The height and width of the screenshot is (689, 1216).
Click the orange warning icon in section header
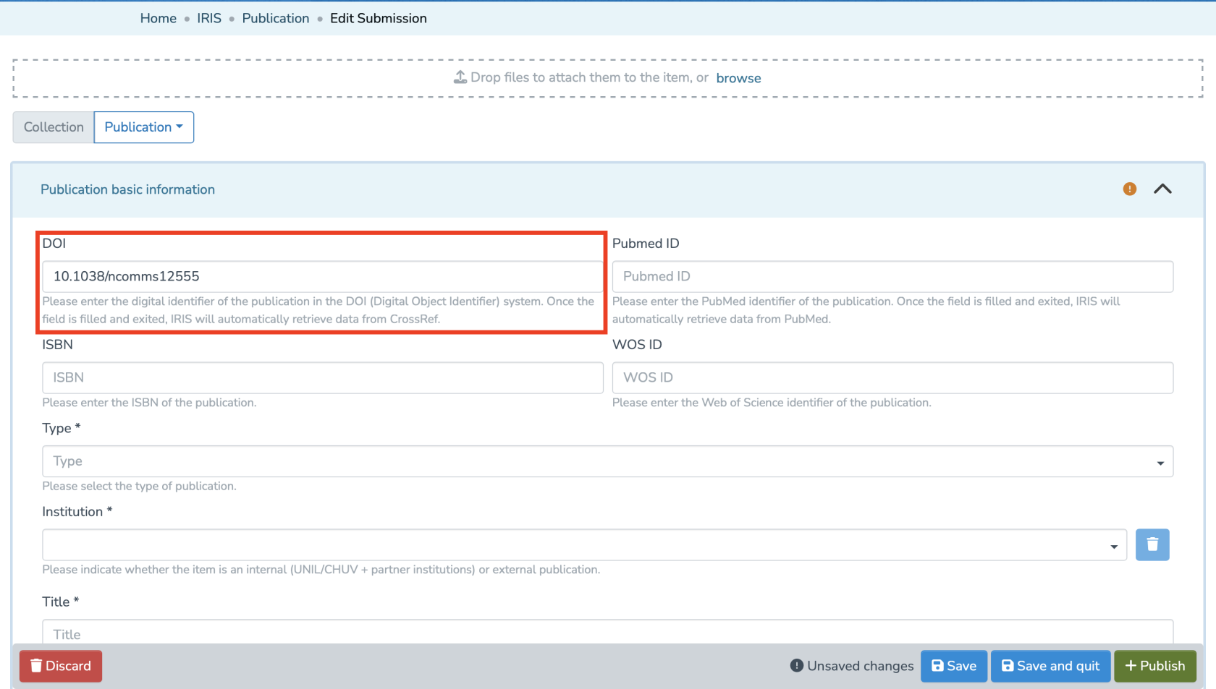[1129, 189]
